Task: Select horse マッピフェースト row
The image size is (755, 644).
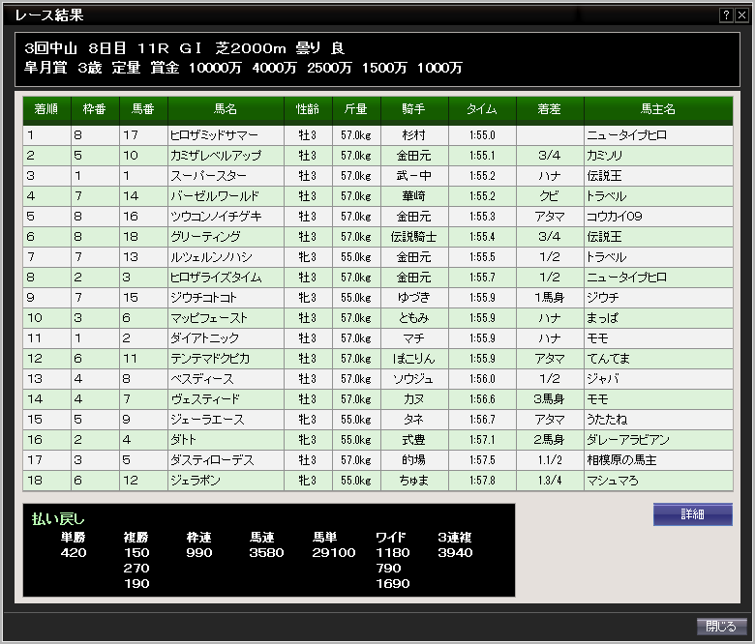Action: point(377,318)
